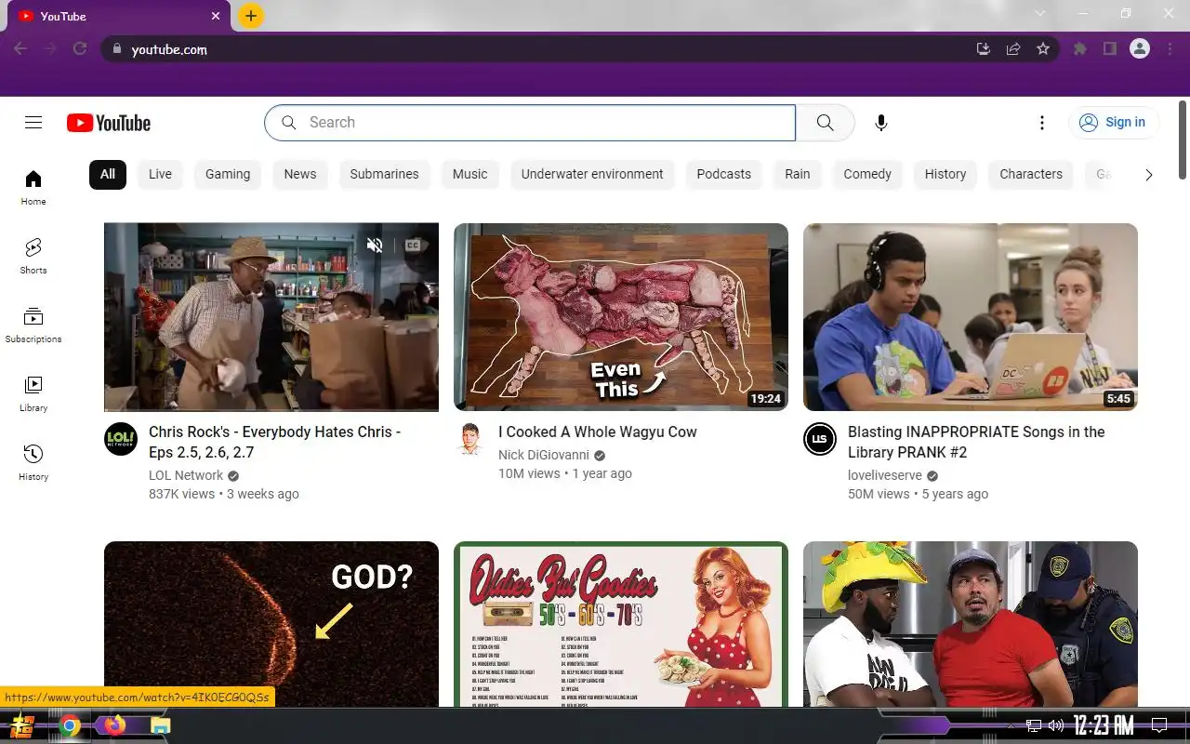This screenshot has width=1190, height=744.
Task: Bookmark this page with the star icon
Action: click(1043, 49)
